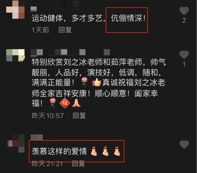The width and height of the screenshot is (197, 173).
Task: Open the first commenter's pixelated avatar
Action: tap(15, 10)
